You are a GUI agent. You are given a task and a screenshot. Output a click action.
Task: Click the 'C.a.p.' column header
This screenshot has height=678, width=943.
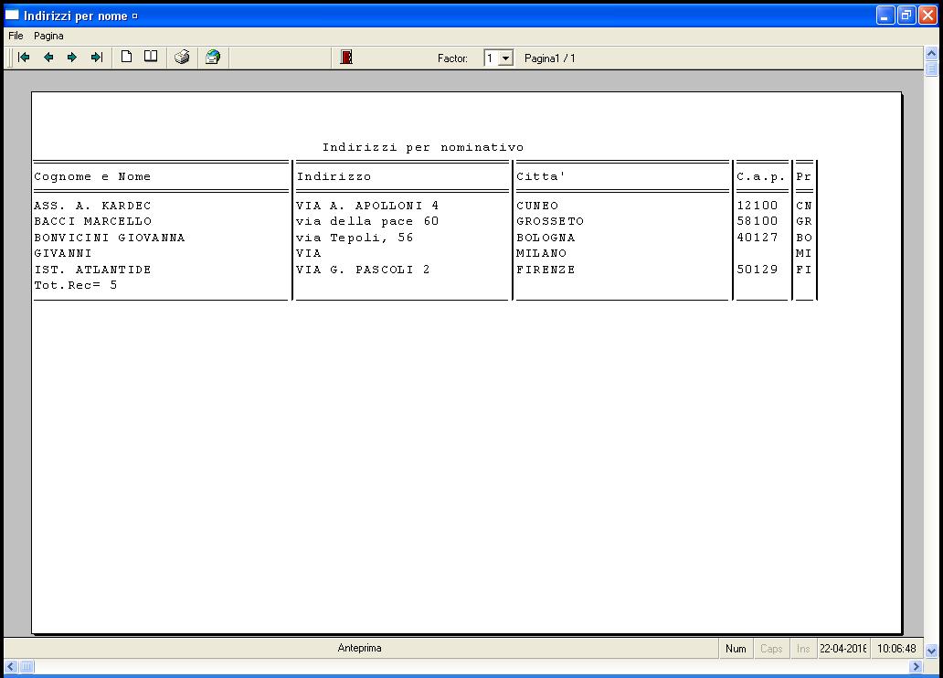coord(761,177)
